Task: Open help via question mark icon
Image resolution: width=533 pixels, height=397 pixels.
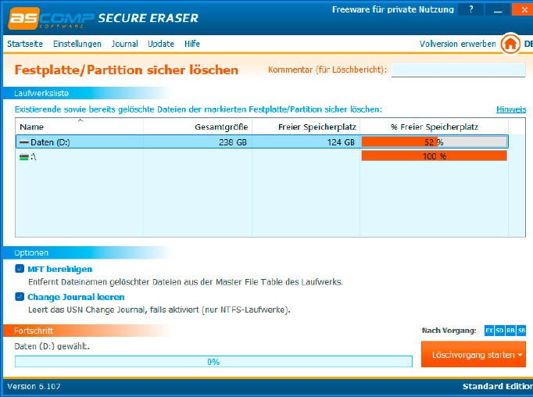Action: pyautogui.click(x=470, y=9)
